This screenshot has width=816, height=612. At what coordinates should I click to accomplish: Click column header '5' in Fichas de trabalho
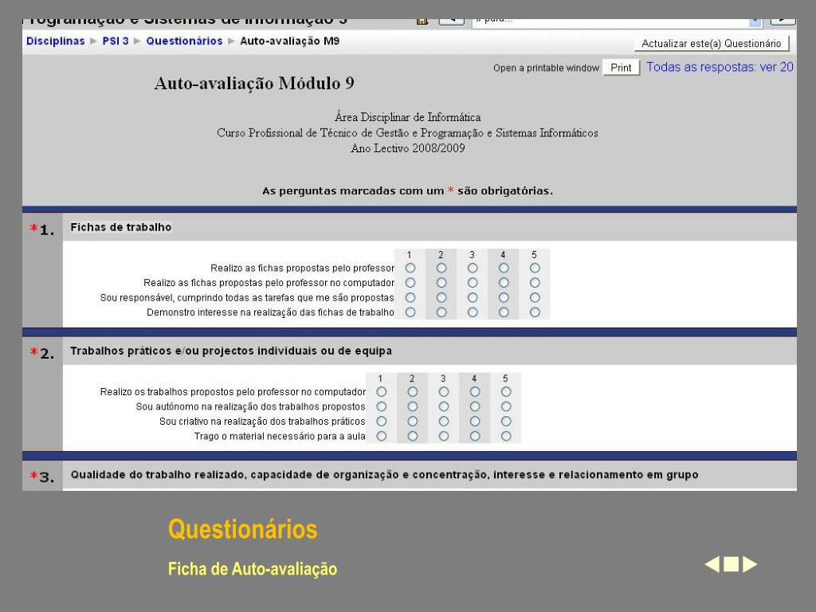click(535, 255)
